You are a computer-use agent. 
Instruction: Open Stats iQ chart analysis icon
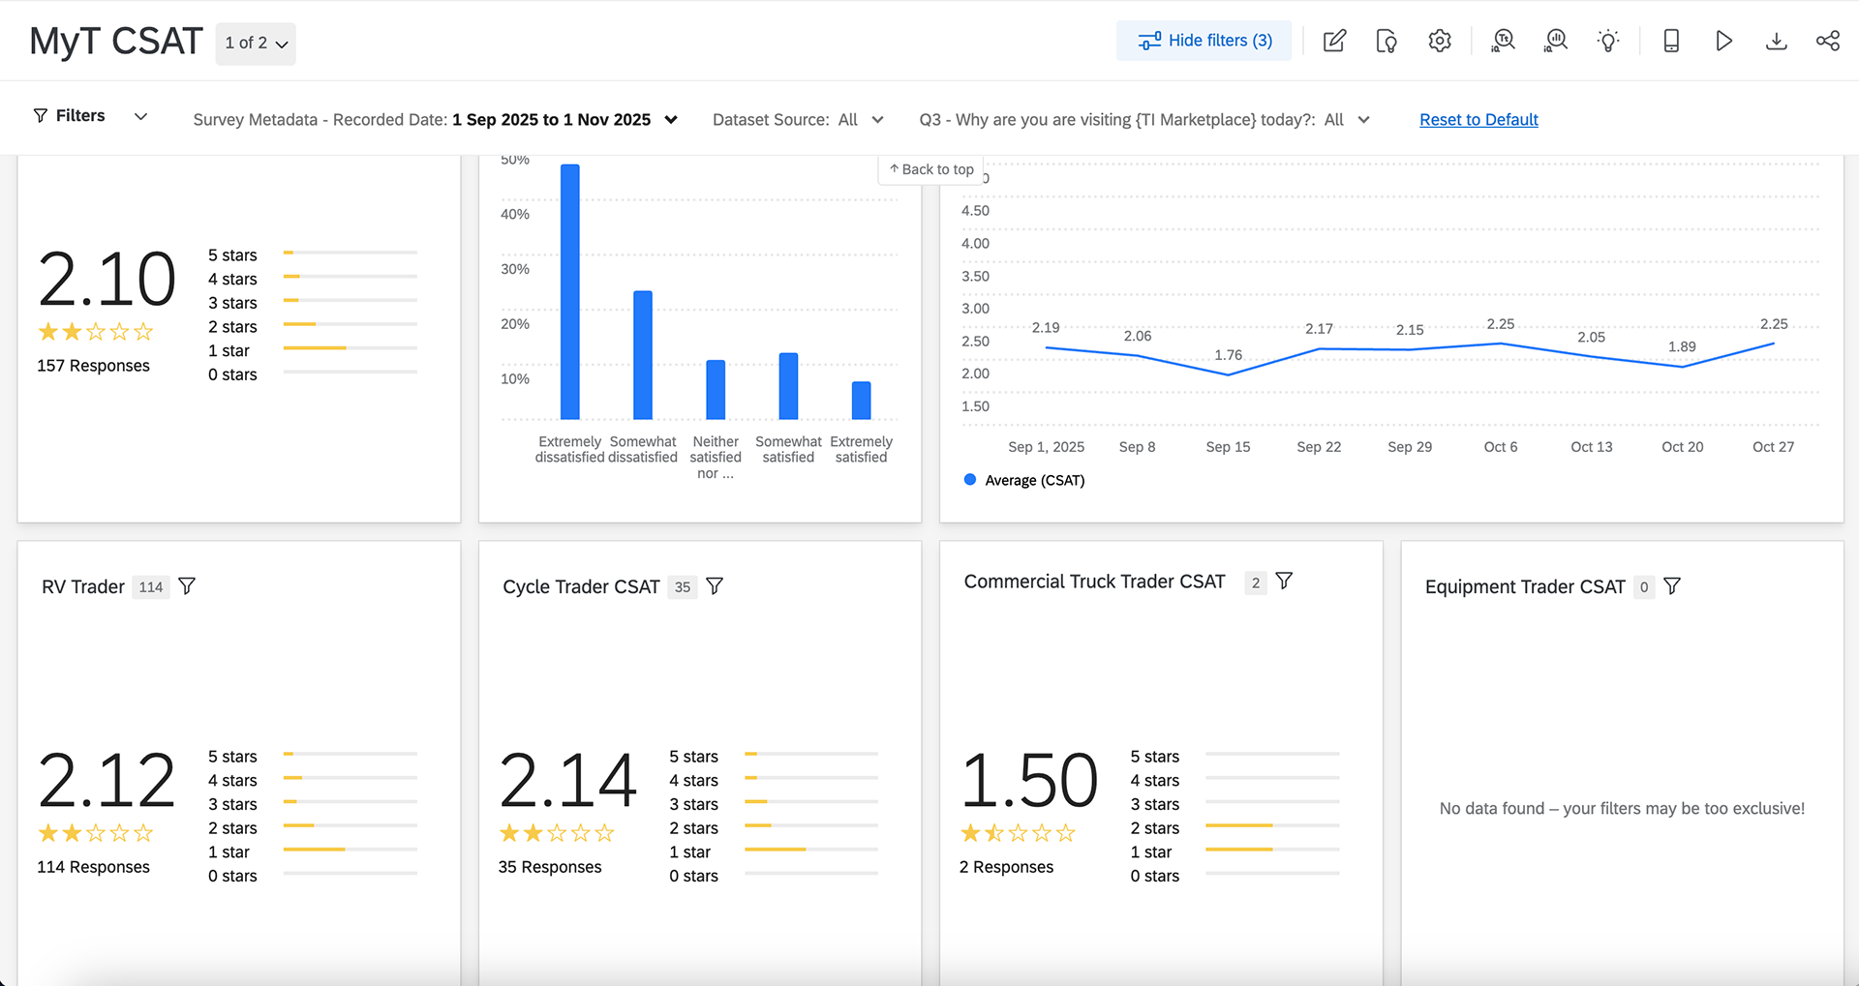click(x=1556, y=41)
